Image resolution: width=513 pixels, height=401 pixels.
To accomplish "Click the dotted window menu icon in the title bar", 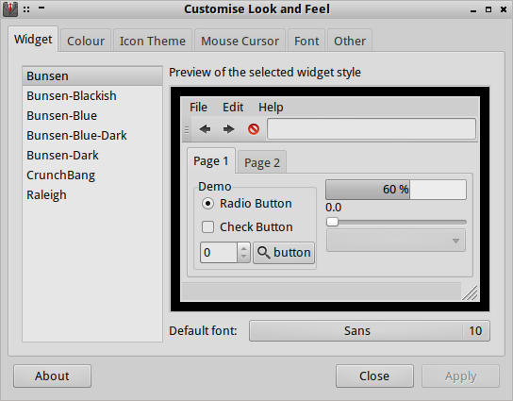I will [x=26, y=9].
